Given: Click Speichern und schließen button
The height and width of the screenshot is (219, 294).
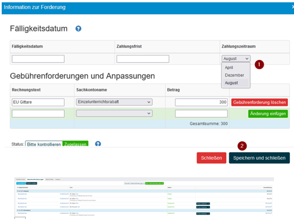Looking at the screenshot, I should (259, 158).
